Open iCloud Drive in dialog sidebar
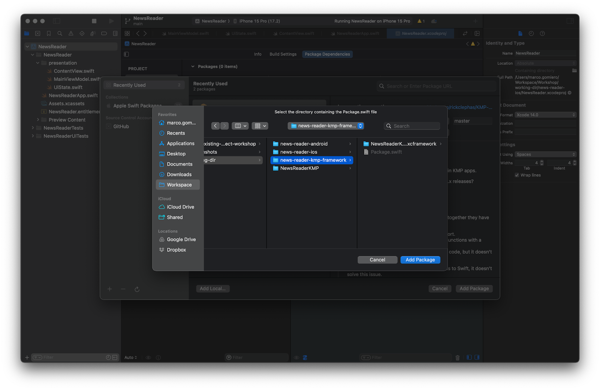This screenshot has height=390, width=600. (178, 207)
